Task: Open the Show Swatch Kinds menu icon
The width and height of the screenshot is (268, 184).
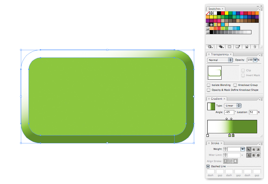Action: [x=221, y=47]
